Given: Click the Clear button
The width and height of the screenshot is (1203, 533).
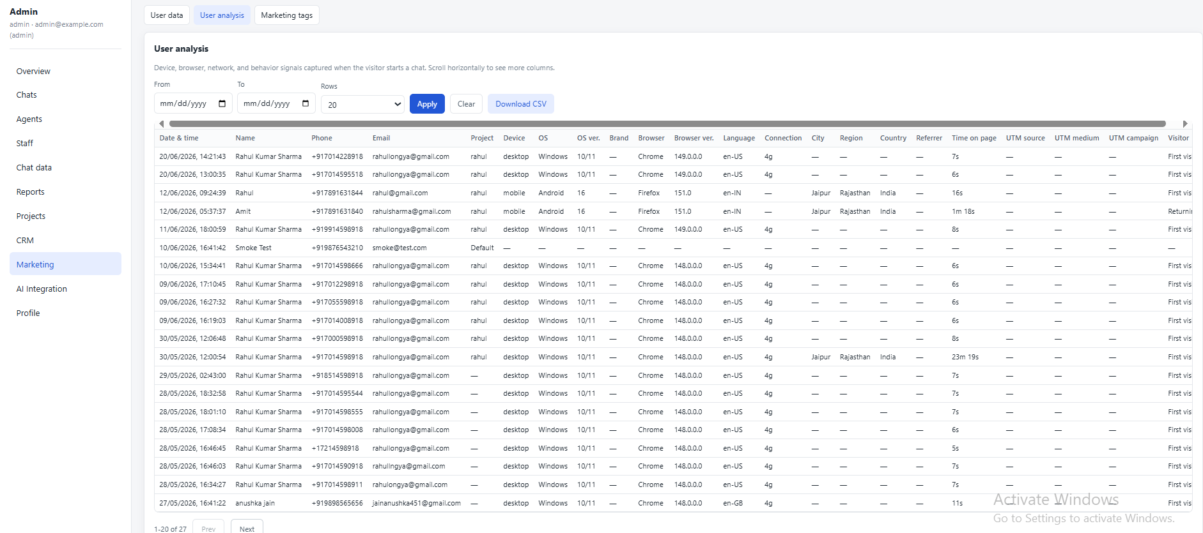Looking at the screenshot, I should (x=466, y=104).
